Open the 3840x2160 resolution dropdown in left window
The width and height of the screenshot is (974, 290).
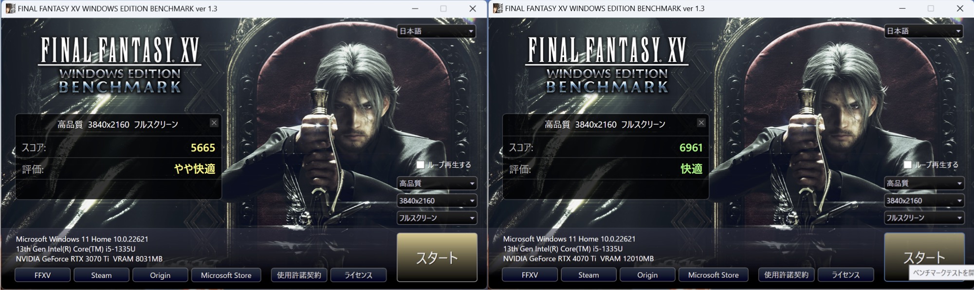(437, 201)
